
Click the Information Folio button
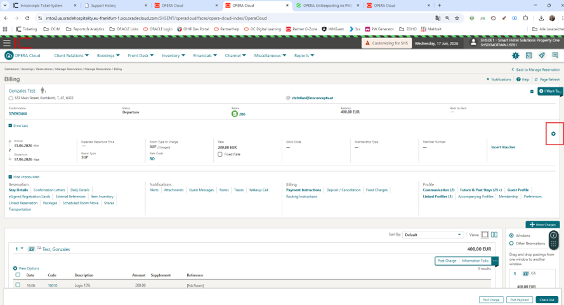click(x=475, y=261)
